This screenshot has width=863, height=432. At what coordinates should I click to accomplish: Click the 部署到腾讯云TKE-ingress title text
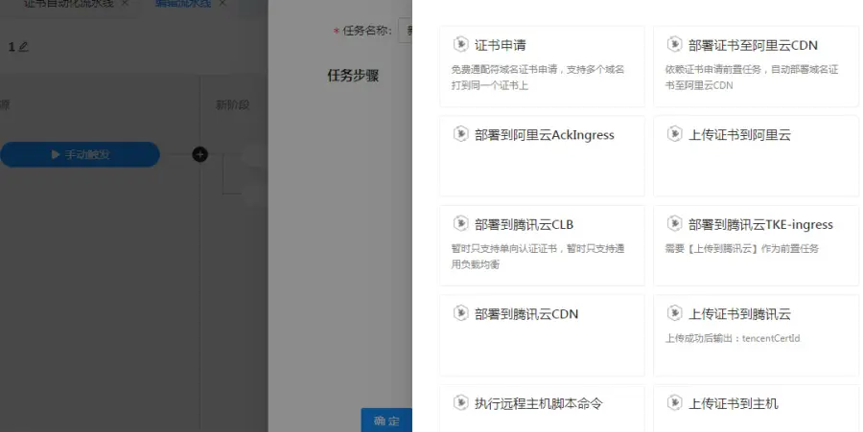point(760,224)
